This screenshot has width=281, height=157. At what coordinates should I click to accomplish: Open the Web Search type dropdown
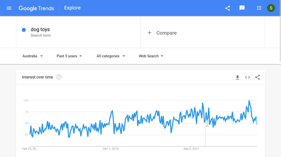[151, 56]
